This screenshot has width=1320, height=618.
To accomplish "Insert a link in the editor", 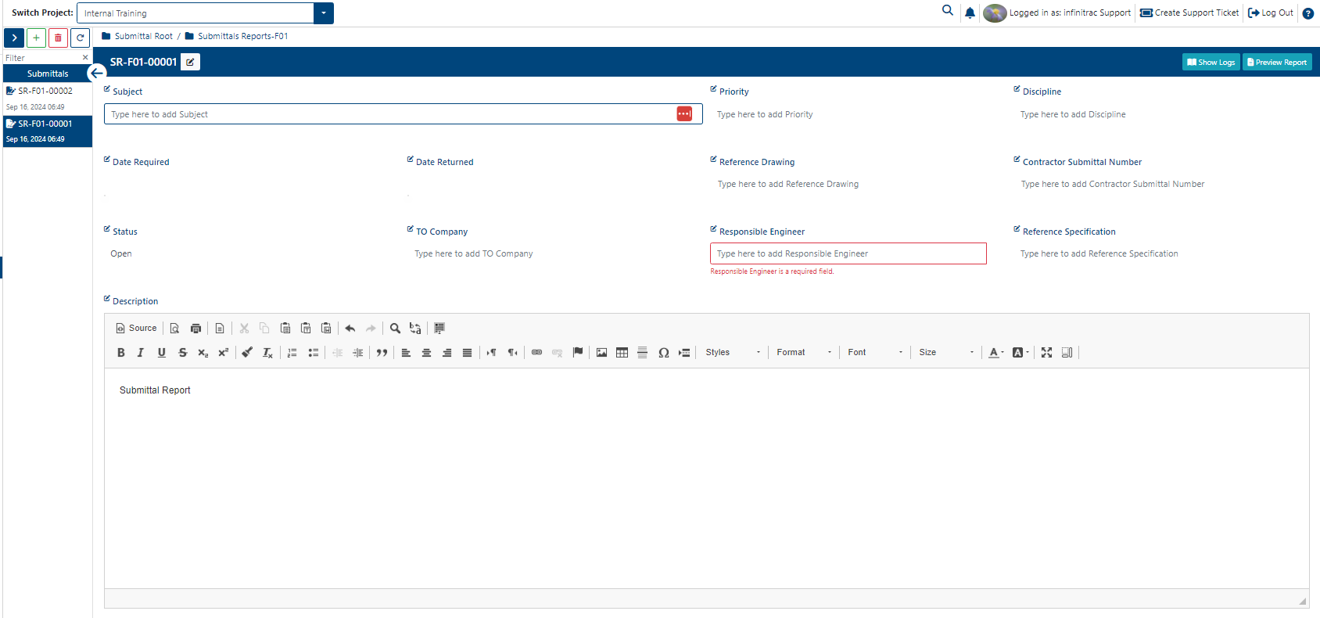I will click(x=537, y=353).
